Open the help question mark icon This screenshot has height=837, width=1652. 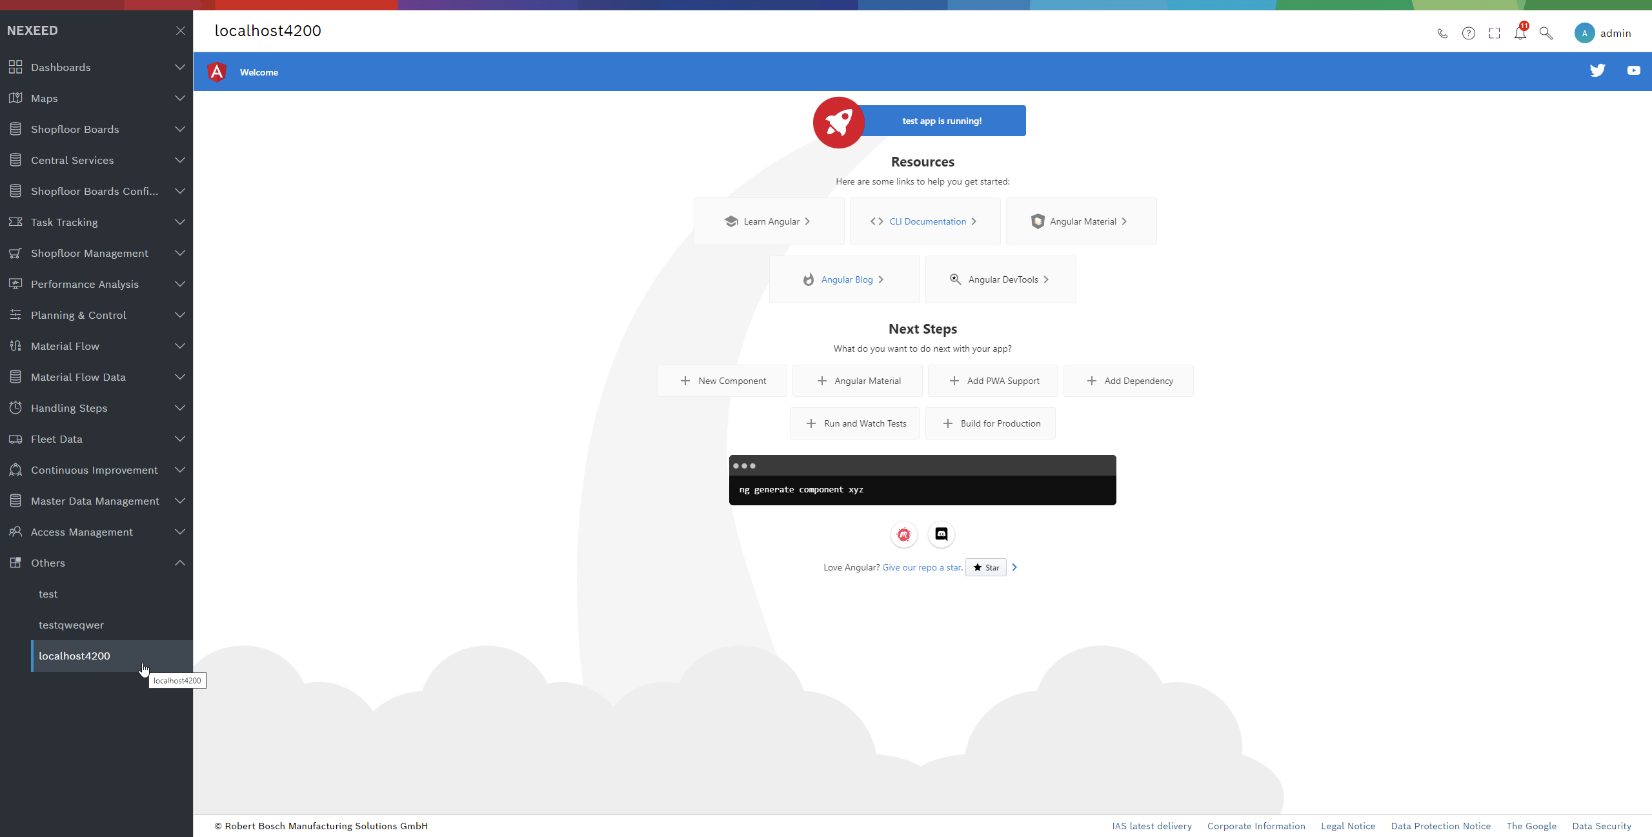[x=1469, y=33]
